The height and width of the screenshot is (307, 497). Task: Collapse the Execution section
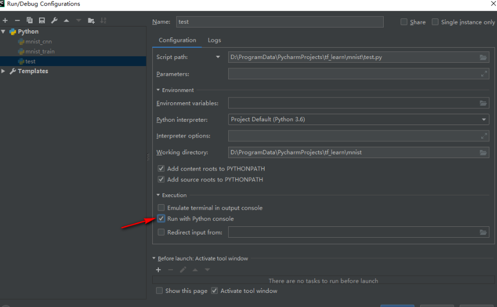[158, 195]
